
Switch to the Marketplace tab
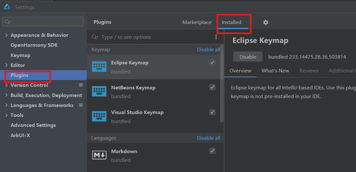(197, 22)
